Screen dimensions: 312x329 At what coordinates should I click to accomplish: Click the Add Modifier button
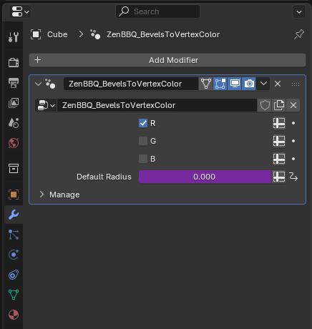pyautogui.click(x=167, y=60)
